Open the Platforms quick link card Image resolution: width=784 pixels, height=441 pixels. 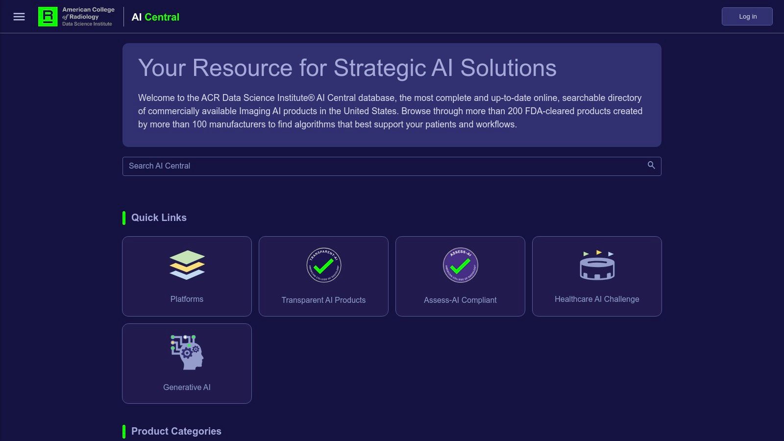point(187,276)
